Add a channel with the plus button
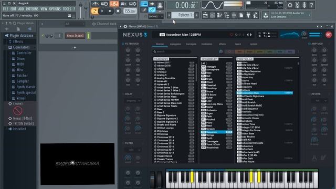 (x=75, y=47)
